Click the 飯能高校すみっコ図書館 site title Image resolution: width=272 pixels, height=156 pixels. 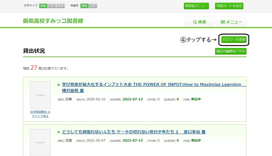(x=53, y=21)
